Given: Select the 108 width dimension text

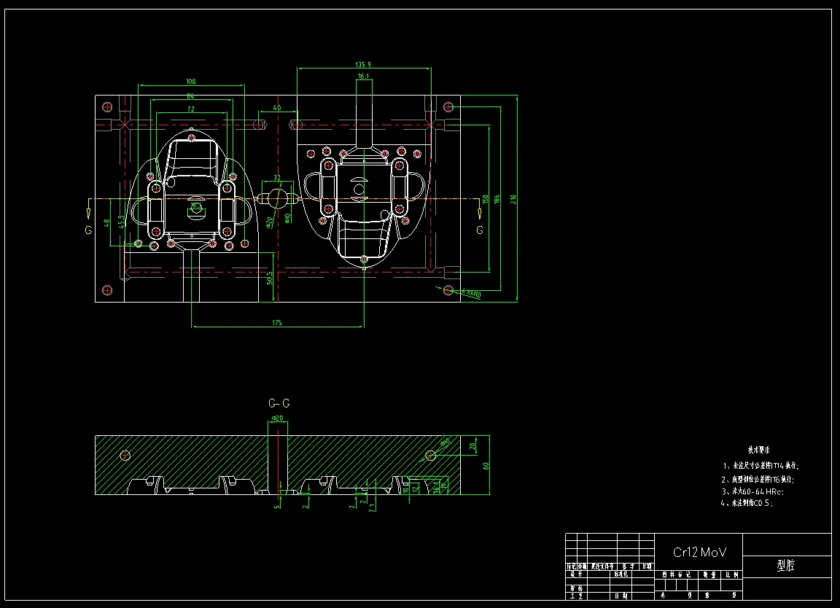Looking at the screenshot, I should coord(191,82).
